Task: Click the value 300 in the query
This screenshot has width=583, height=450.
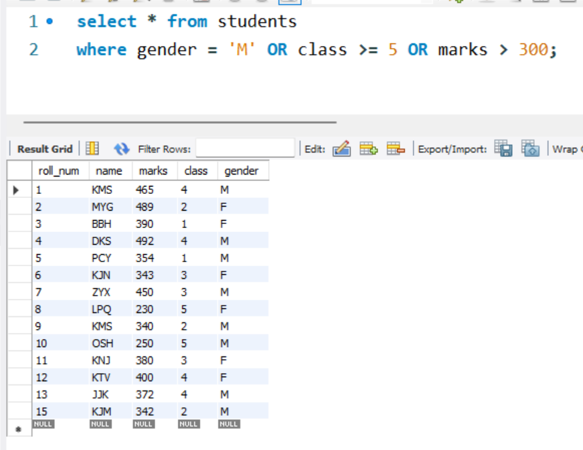Action: (533, 49)
